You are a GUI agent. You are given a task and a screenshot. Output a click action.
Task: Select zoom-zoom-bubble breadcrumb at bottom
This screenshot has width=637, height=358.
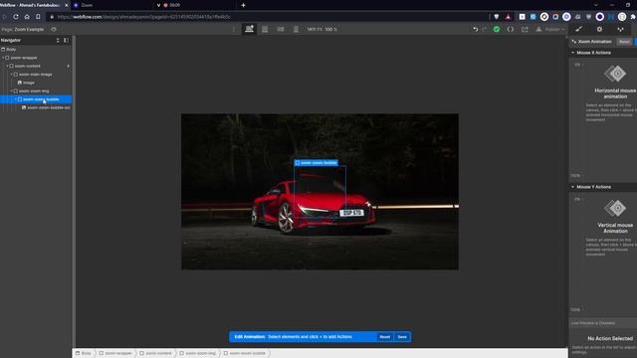coord(245,353)
